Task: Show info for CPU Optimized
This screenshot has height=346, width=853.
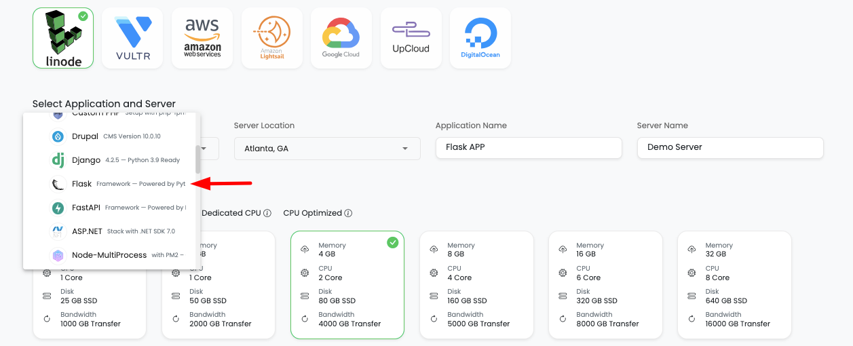Action: [x=348, y=213]
